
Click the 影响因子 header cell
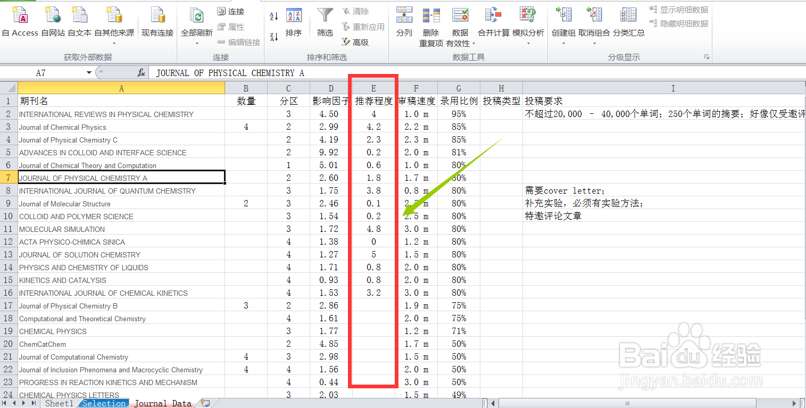(x=331, y=101)
